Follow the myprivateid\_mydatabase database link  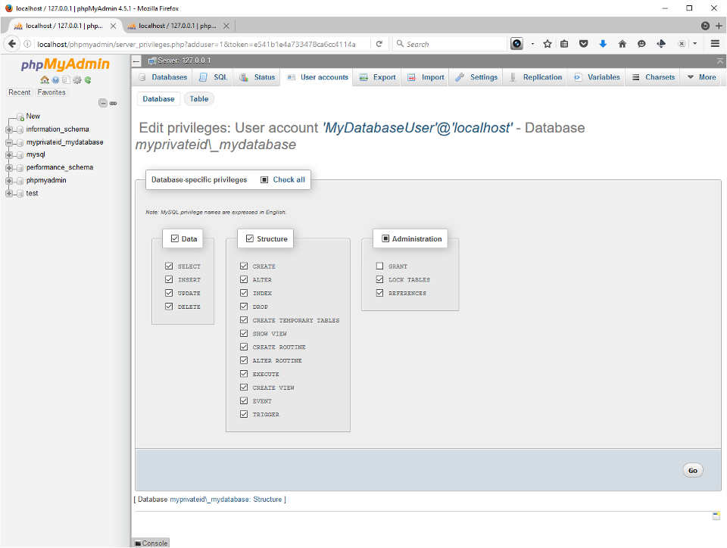click(210, 500)
